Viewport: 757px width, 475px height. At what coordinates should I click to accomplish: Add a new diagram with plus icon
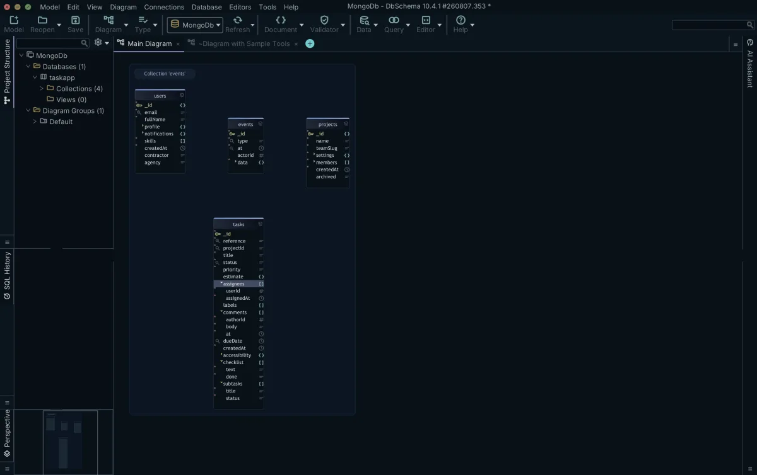[310, 43]
